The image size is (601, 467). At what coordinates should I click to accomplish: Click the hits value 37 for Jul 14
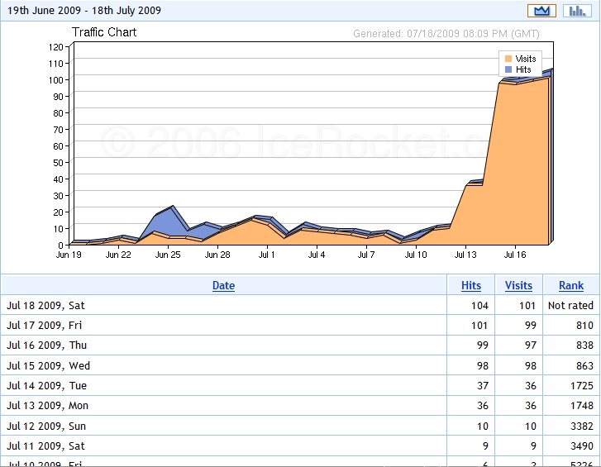(x=483, y=385)
